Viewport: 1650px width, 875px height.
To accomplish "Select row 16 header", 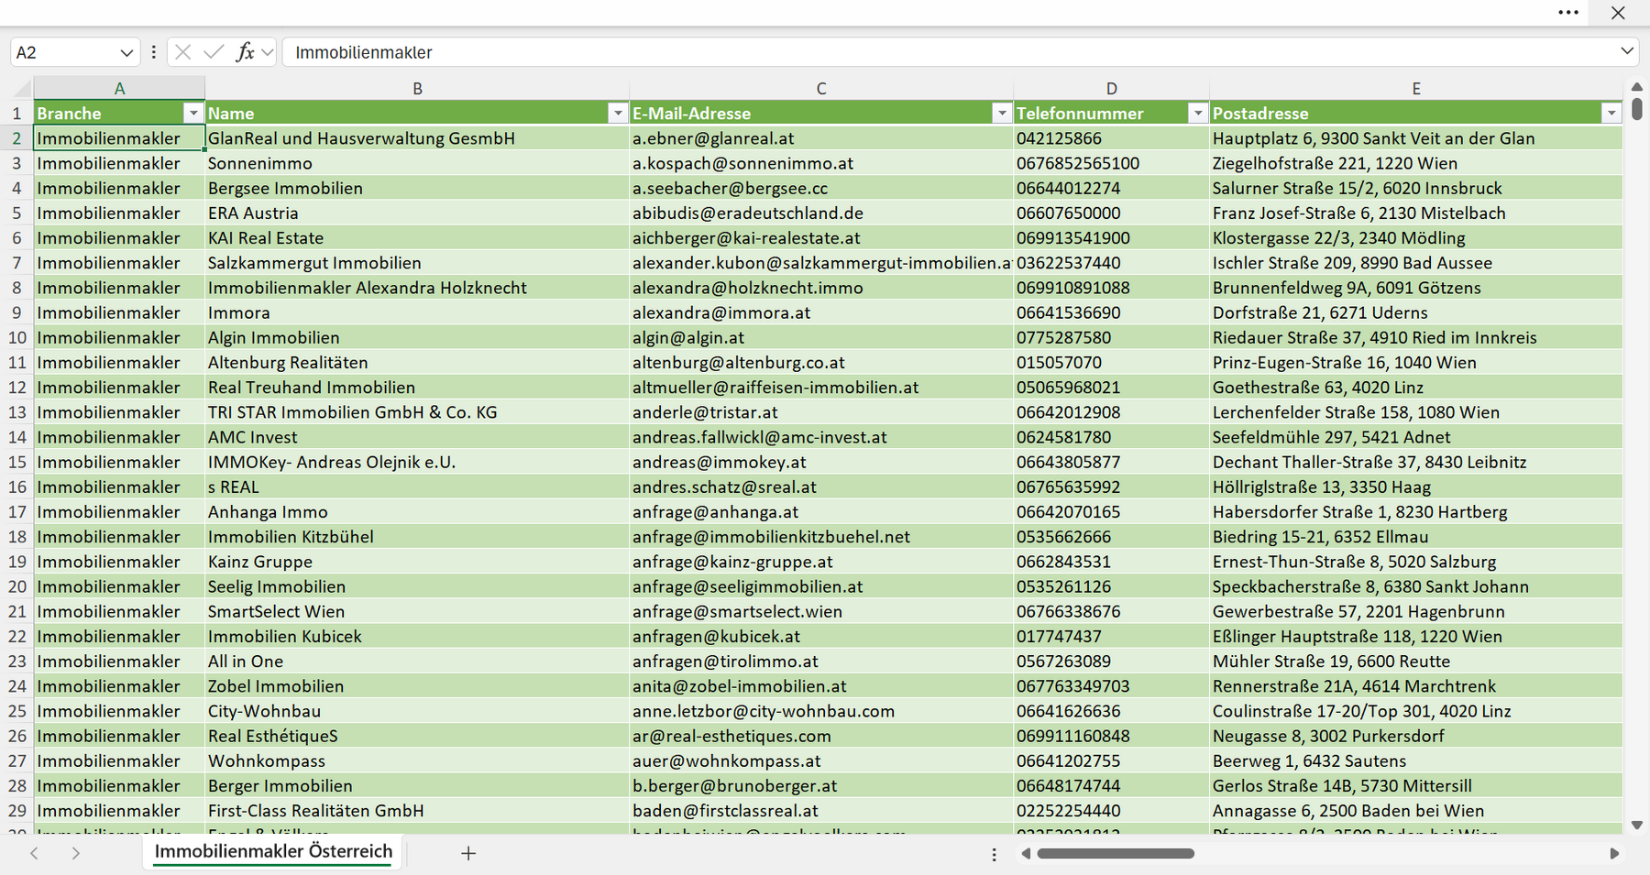I will click(x=16, y=487).
